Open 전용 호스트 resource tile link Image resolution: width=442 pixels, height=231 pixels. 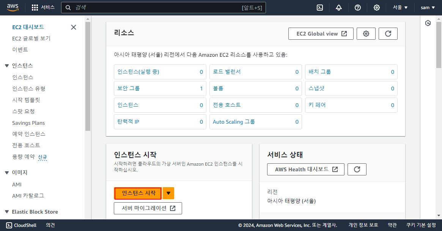(x=227, y=105)
